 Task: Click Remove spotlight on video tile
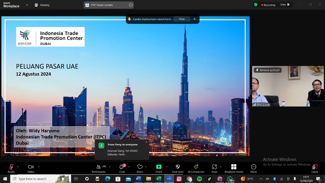[268, 70]
